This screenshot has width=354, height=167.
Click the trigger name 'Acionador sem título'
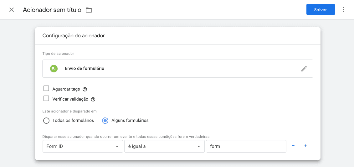click(52, 10)
